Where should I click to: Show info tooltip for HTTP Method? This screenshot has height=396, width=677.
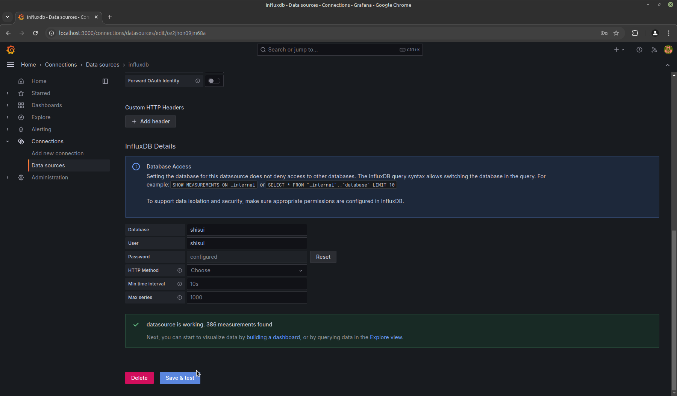point(180,270)
